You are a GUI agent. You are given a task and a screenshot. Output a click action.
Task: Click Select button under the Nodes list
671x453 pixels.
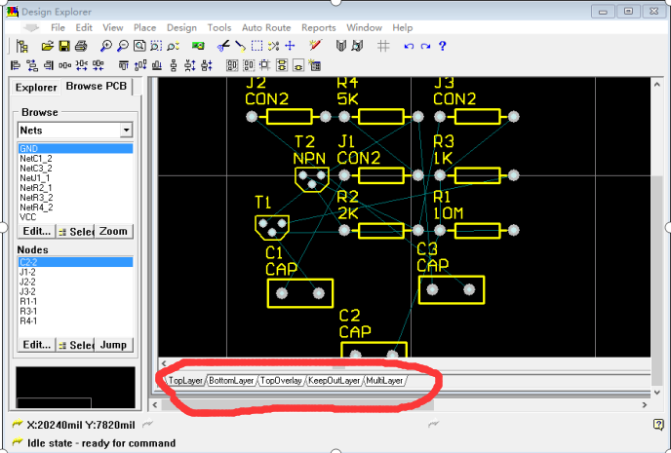click(75, 345)
